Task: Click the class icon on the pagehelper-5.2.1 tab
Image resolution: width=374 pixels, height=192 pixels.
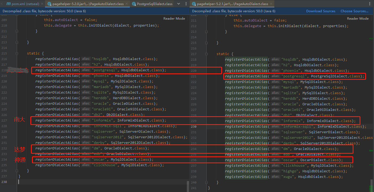Action: [194, 4]
